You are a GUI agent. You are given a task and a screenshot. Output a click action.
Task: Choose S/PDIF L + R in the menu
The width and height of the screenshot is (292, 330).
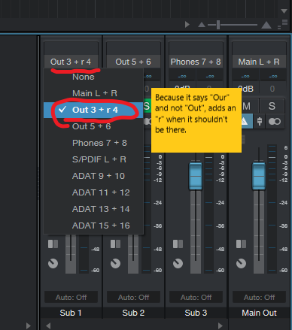[x=93, y=159]
